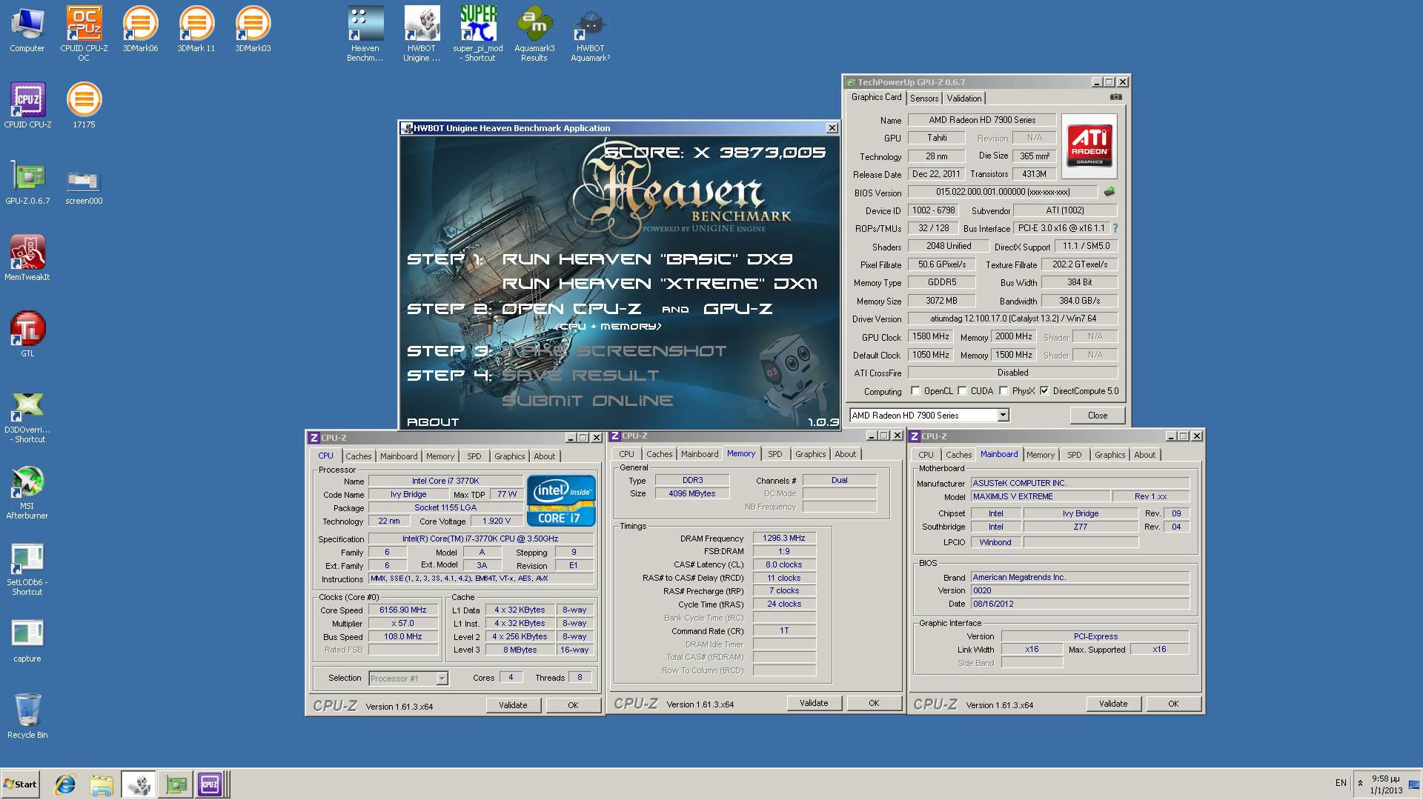Click the EN language indicator in the taskbar
The height and width of the screenshot is (800, 1423).
pyautogui.click(x=1341, y=783)
